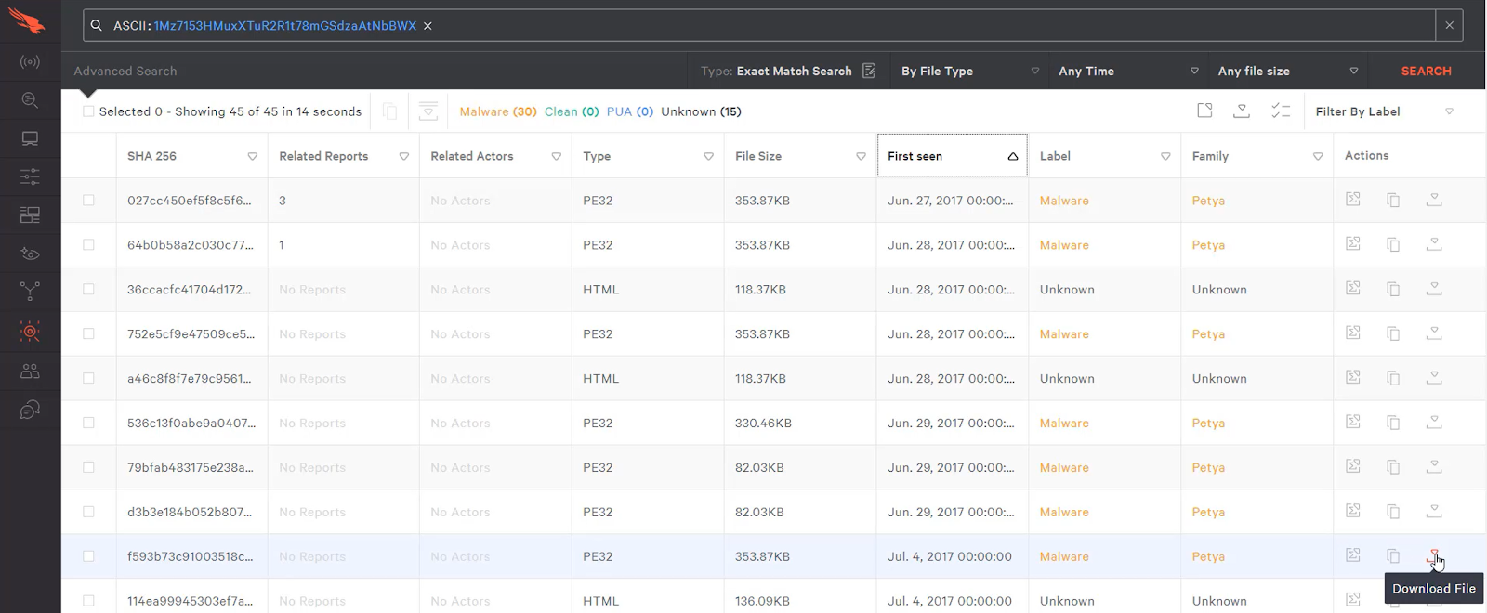Download file for the 027cc450ef5f8c5f6 row
Screen dimensions: 1487x613
(1434, 200)
